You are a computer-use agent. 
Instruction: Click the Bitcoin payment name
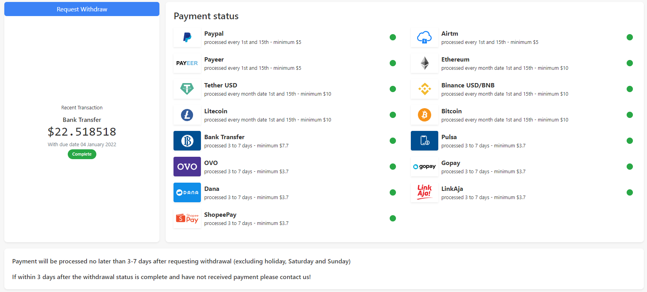click(x=452, y=111)
